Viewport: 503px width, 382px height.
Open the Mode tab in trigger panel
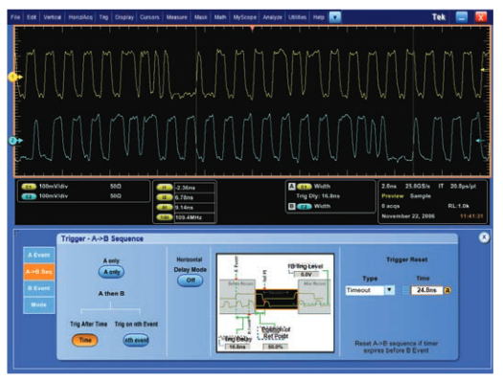pos(39,305)
